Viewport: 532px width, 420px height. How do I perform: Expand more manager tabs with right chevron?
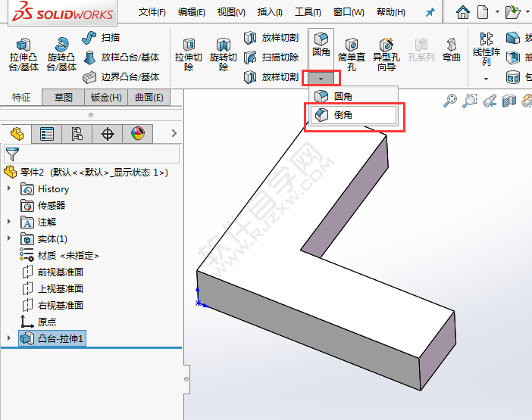point(174,133)
